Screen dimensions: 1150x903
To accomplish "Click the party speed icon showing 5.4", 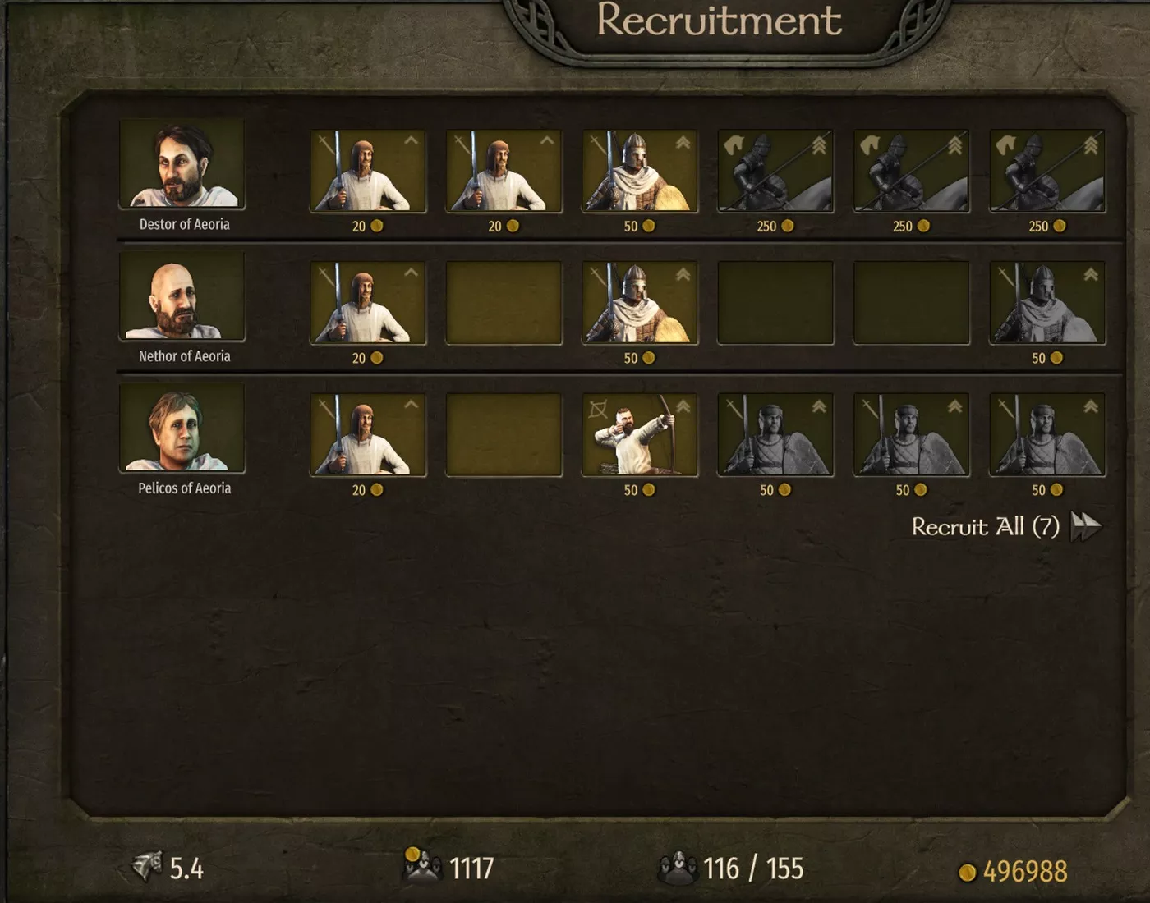I will point(147,866).
